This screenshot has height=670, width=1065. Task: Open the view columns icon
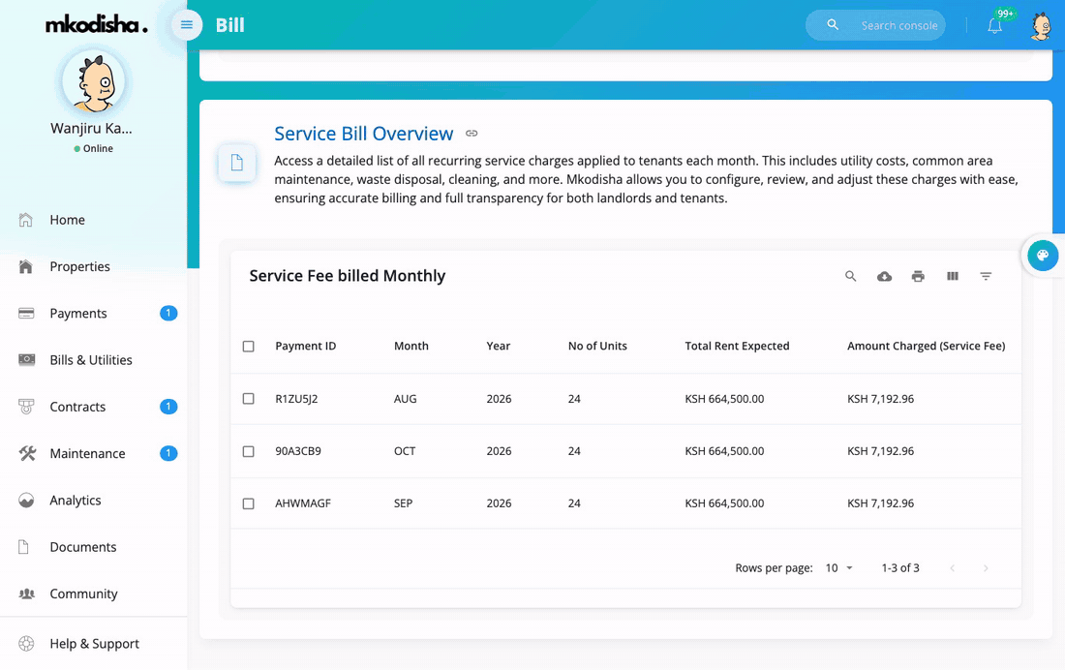tap(953, 276)
